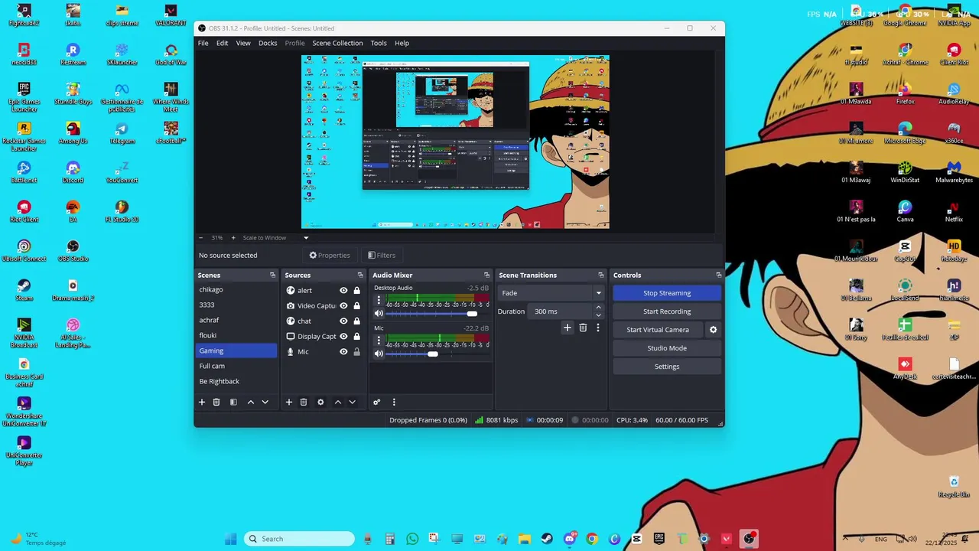Image resolution: width=979 pixels, height=551 pixels.
Task: Open Desktop Audio three-dot options
Action: pyautogui.click(x=379, y=302)
